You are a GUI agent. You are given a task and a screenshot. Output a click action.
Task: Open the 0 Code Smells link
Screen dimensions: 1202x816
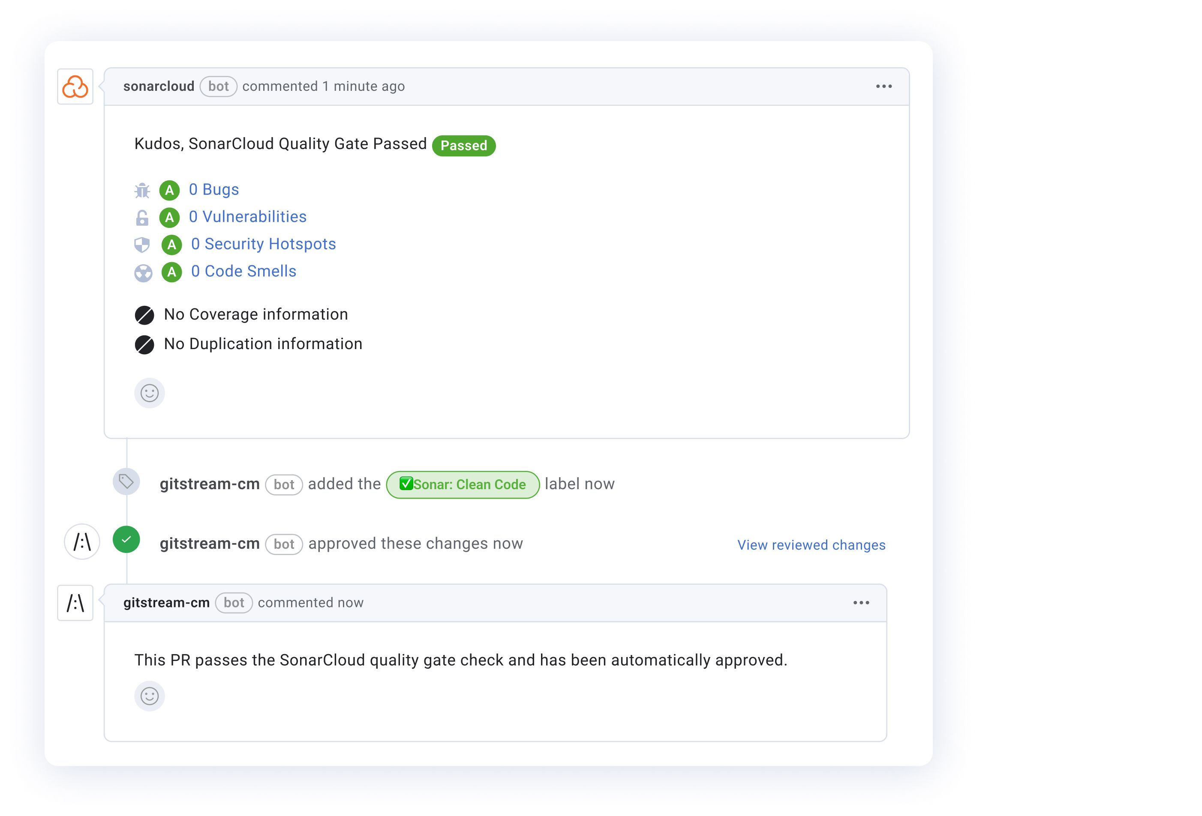tap(243, 271)
